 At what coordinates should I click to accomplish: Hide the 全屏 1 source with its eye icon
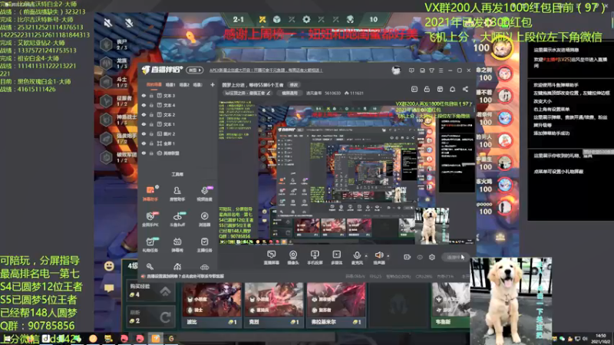pyautogui.click(x=144, y=143)
